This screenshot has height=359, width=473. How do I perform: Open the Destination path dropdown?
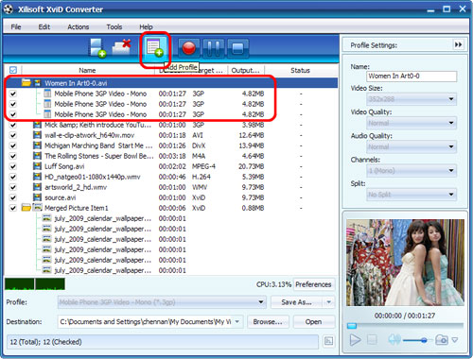[237, 321]
